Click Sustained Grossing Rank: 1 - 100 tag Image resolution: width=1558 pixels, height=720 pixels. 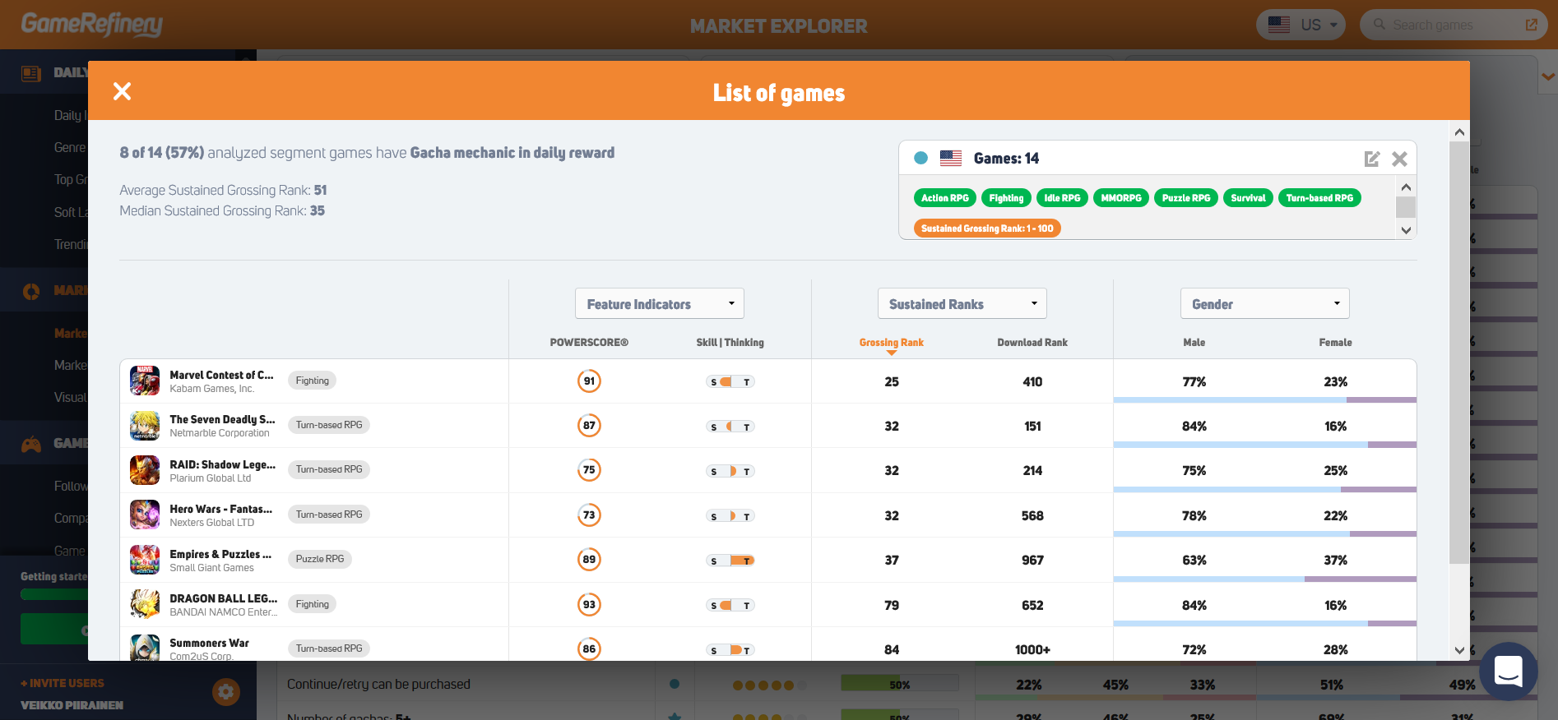[x=987, y=228]
